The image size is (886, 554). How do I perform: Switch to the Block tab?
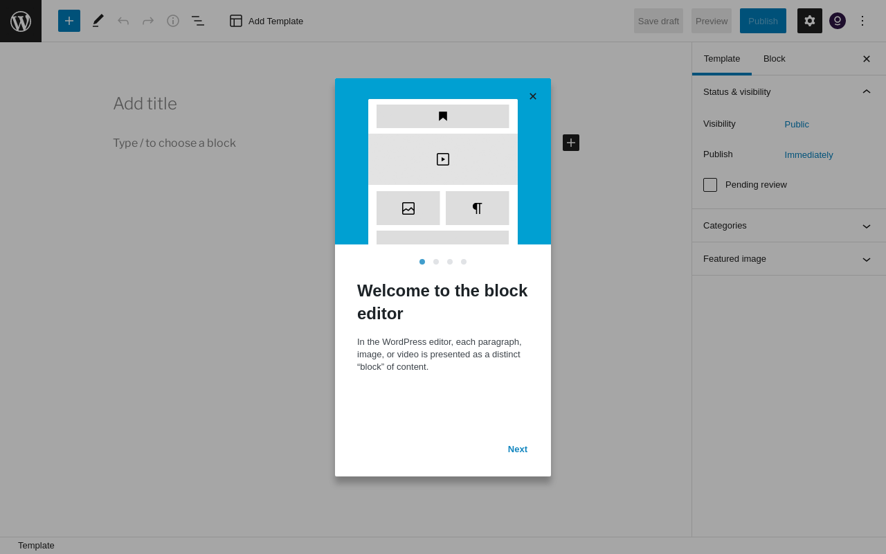(x=775, y=59)
